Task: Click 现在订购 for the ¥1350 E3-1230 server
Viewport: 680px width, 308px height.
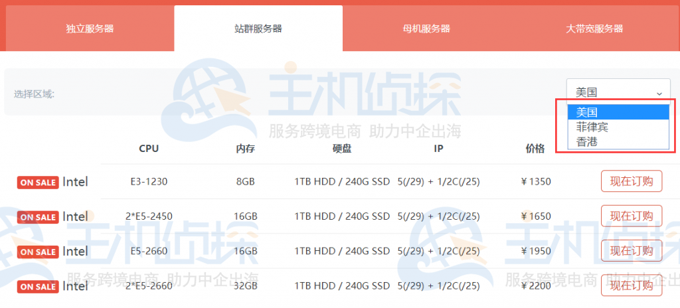Action: pos(631,181)
